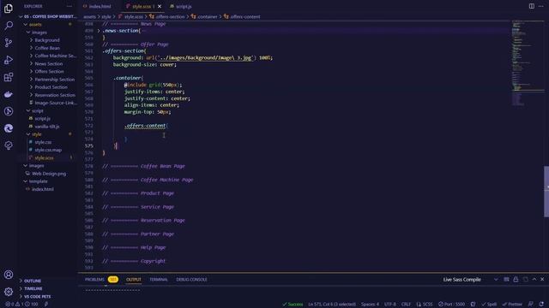The height and width of the screenshot is (308, 549).
Task: Click errors and warnings status indicator
Action: tap(21, 305)
